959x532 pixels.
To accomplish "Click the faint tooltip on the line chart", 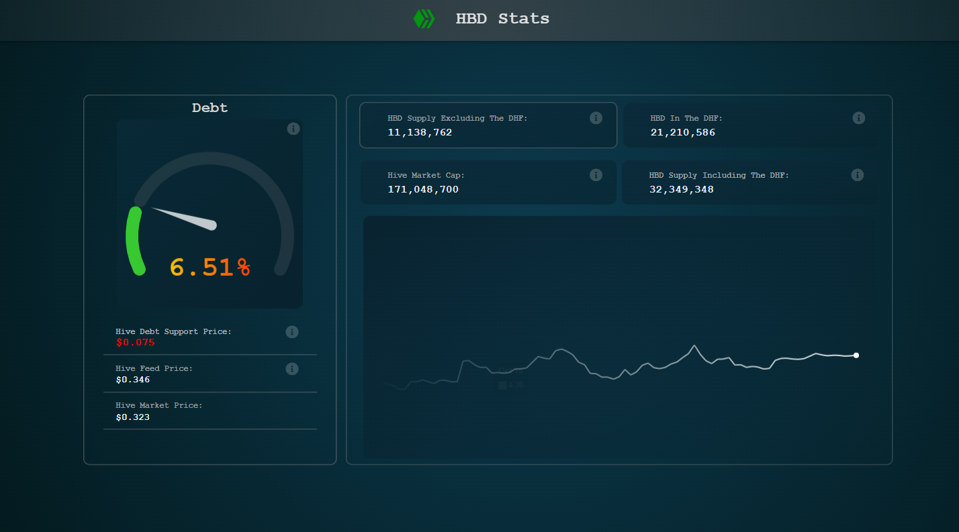I will pyautogui.click(x=510, y=378).
